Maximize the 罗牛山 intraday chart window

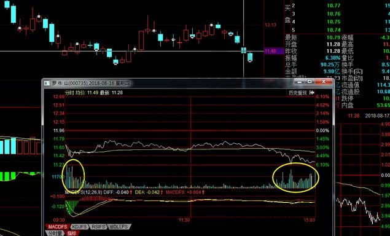(310, 82)
